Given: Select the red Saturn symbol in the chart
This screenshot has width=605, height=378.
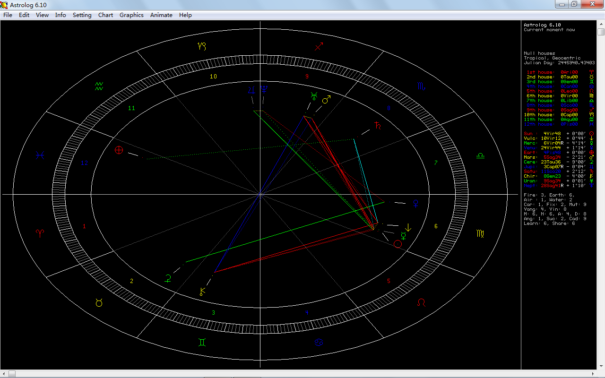Looking at the screenshot, I should pyautogui.click(x=377, y=125).
